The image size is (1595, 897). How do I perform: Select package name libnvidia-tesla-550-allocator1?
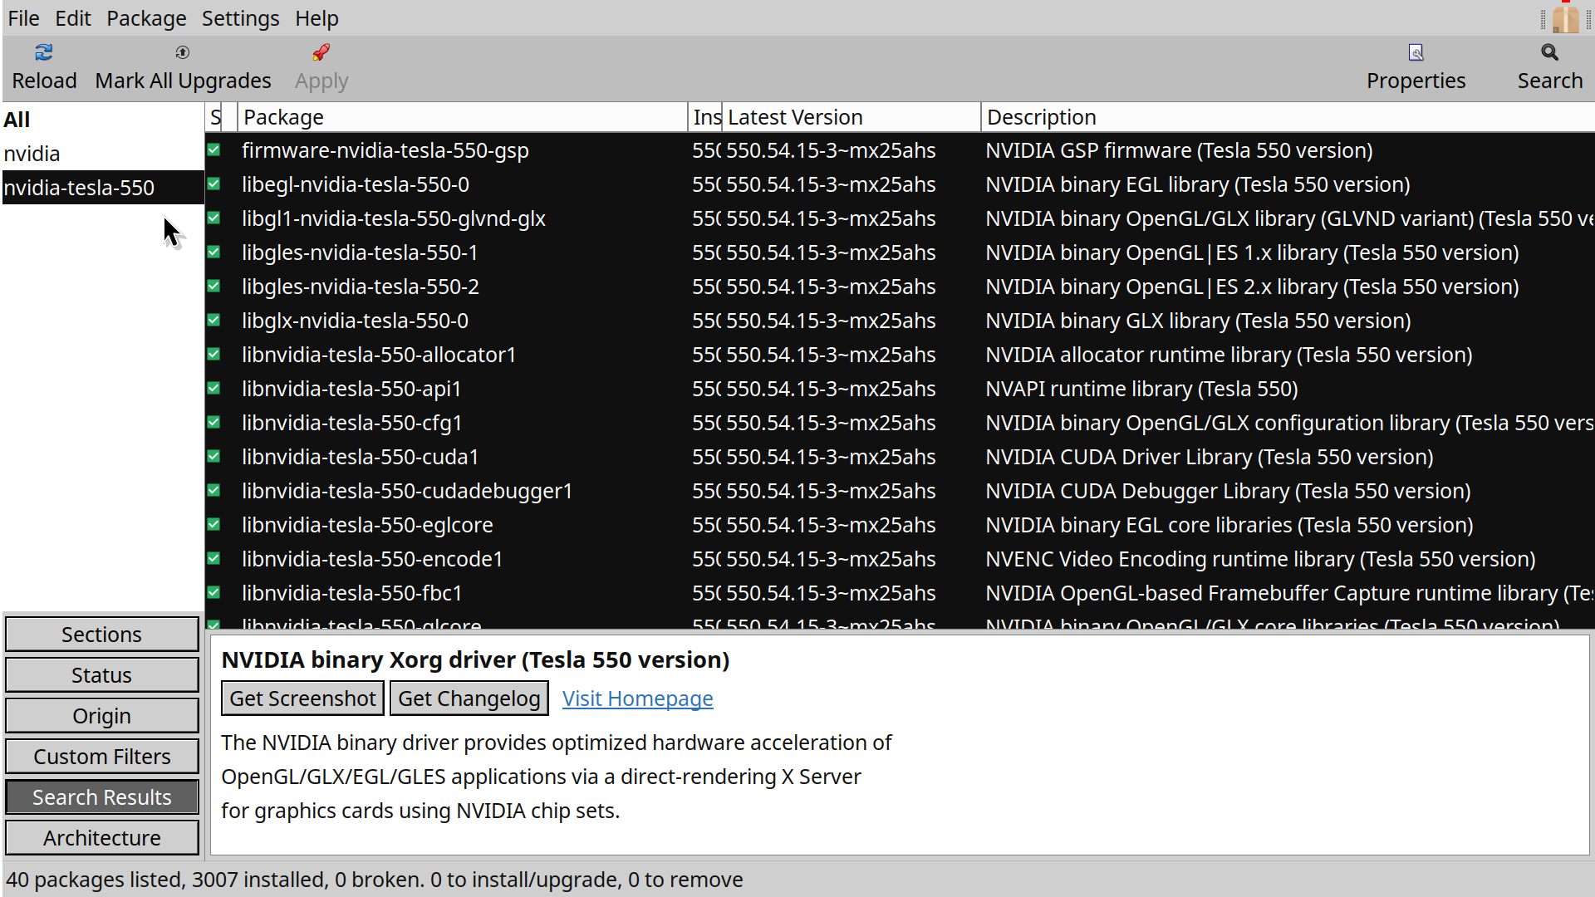point(379,355)
